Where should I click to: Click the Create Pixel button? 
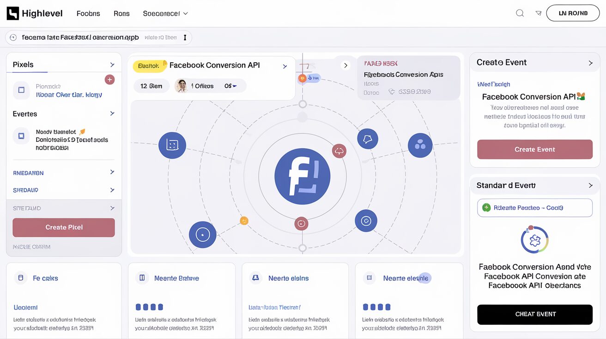[x=64, y=228]
